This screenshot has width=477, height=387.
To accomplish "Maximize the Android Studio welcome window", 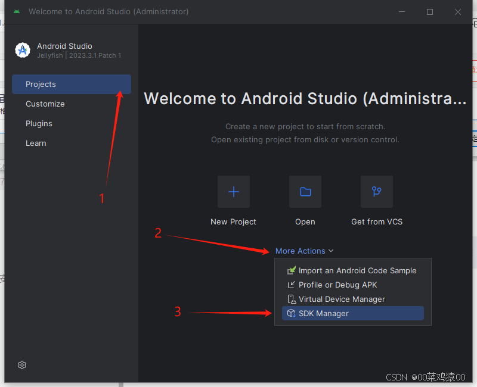I will click(430, 12).
